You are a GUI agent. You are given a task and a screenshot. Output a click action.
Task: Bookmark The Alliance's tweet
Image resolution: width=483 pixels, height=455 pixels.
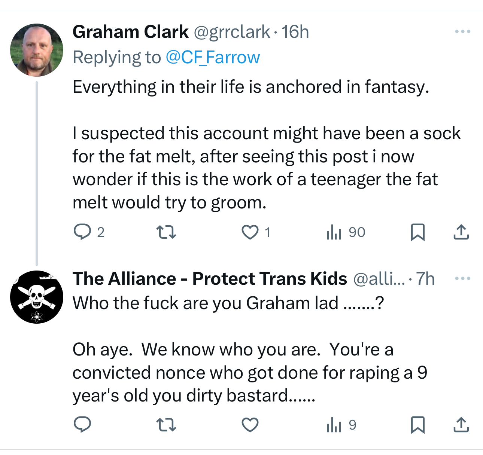417,425
